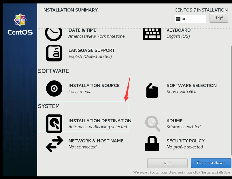The height and width of the screenshot is (179, 232).
Task: Click Kdump is enabled text
Action: click(x=184, y=127)
